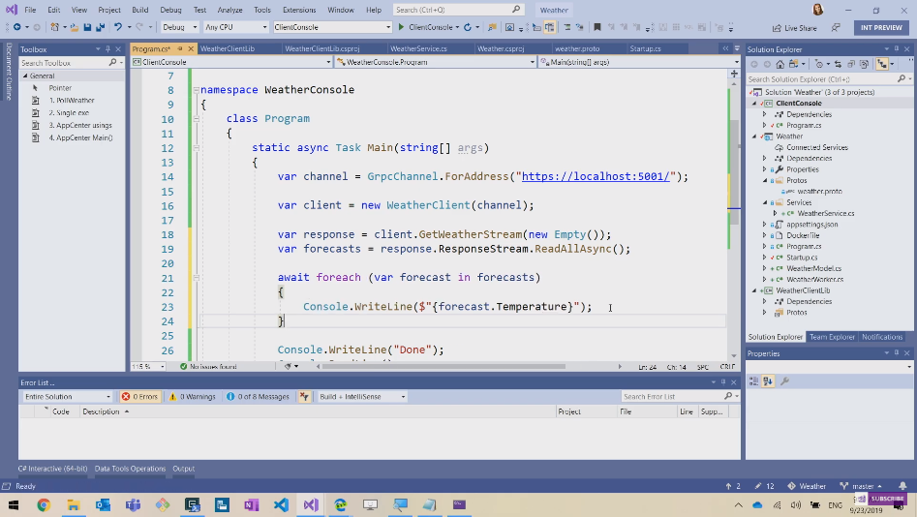Switch to the WeatherService.cs tab

click(418, 48)
